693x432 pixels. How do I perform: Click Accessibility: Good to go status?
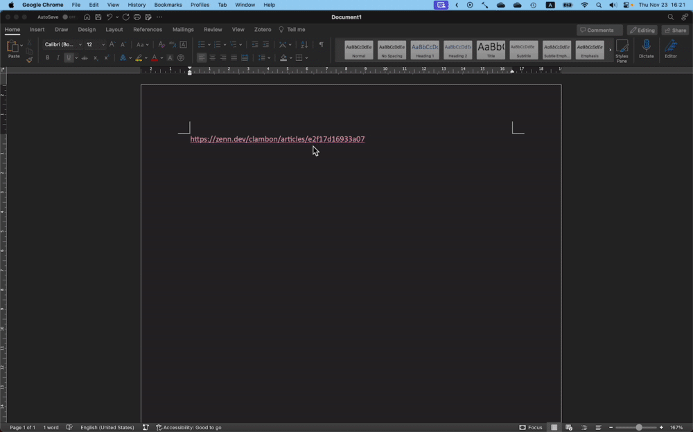[188, 427]
